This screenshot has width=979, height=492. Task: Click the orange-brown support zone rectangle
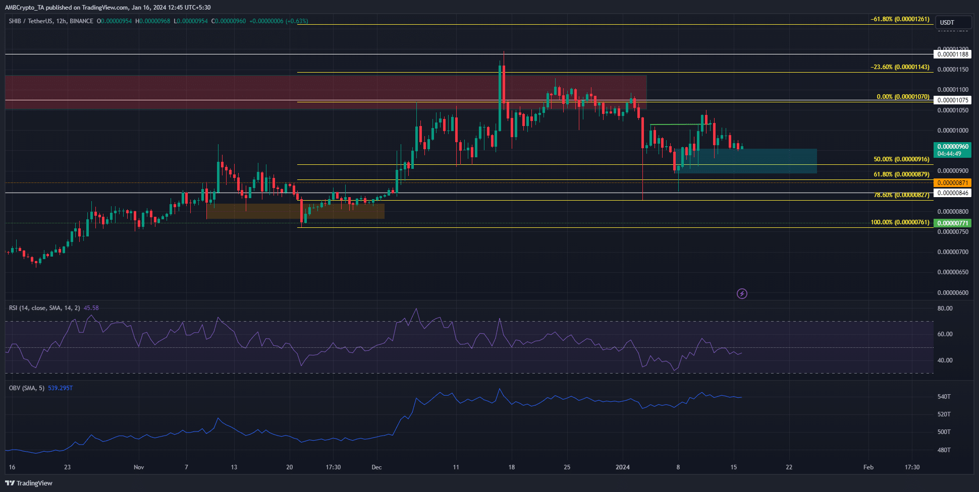click(295, 211)
